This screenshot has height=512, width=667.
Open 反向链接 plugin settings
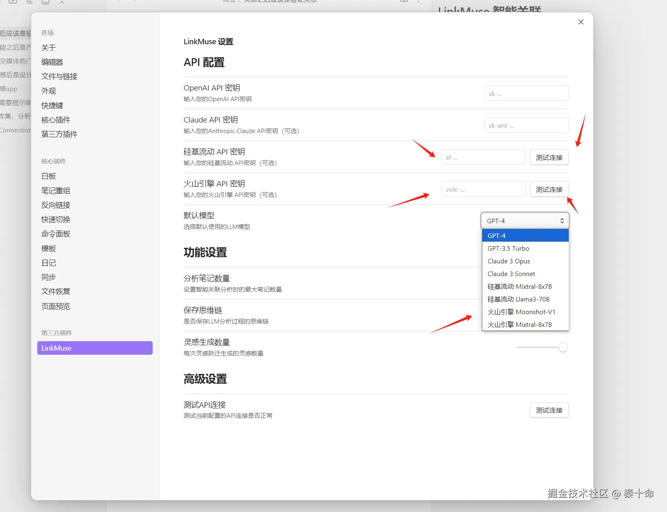56,205
